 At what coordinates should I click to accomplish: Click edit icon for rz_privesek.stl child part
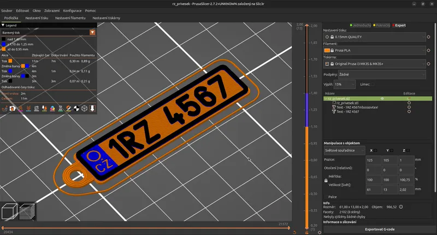coord(409,103)
